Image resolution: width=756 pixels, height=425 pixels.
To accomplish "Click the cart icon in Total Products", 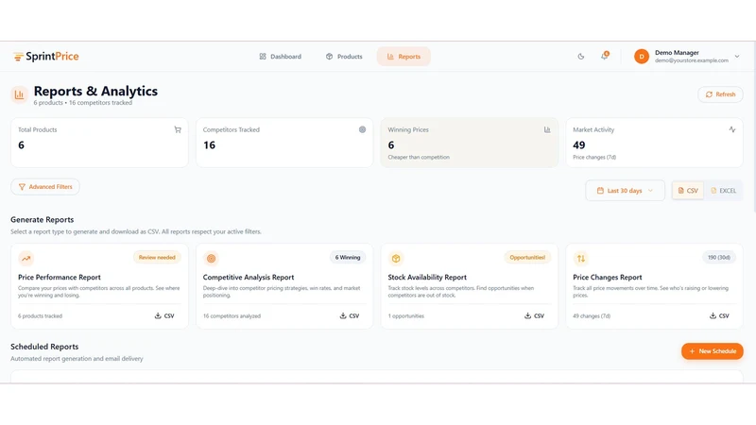I will click(178, 129).
